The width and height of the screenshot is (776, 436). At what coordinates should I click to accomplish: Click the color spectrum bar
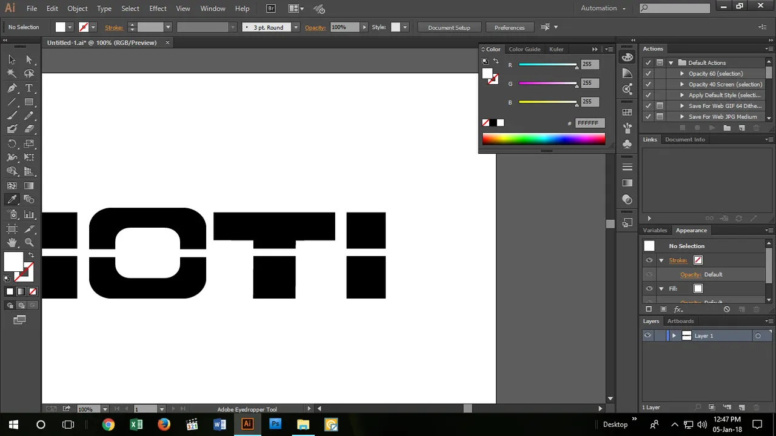click(x=544, y=139)
